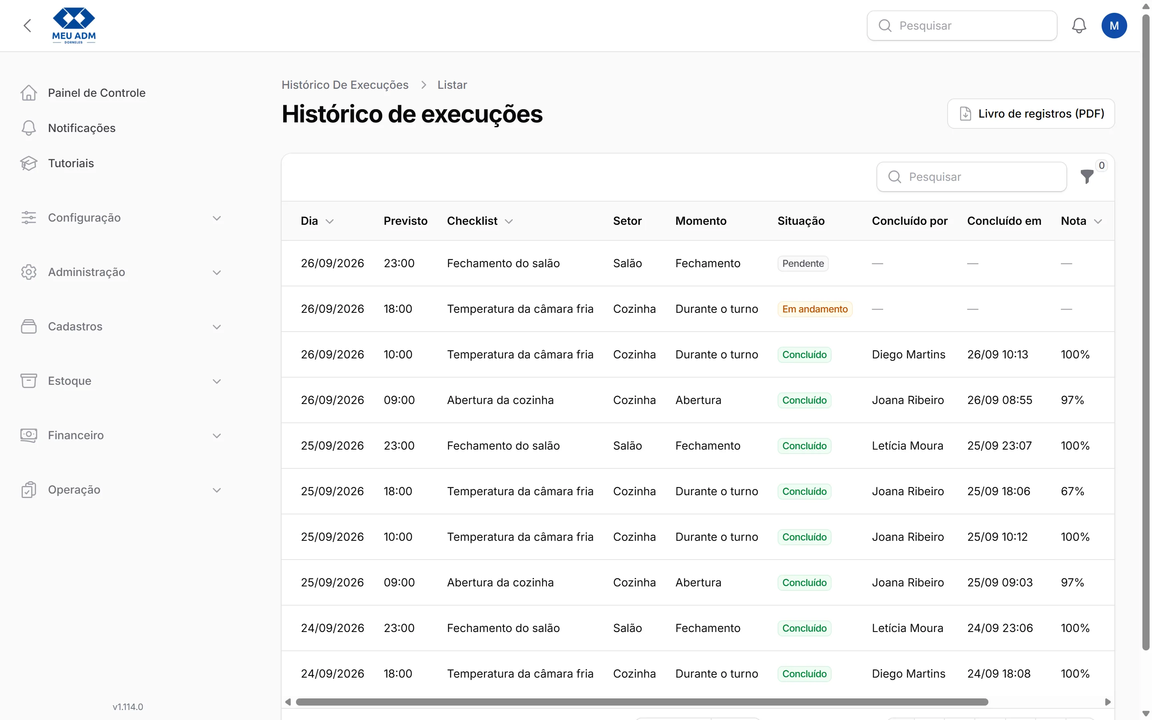Click the table's horizontal scrollbar
Screen dimensions: 1152x720
(x=642, y=702)
